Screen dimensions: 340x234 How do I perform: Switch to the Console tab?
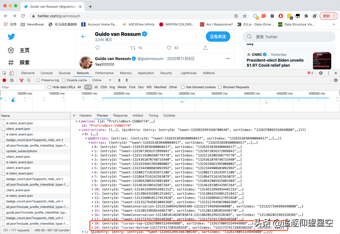pyautogui.click(x=47, y=73)
